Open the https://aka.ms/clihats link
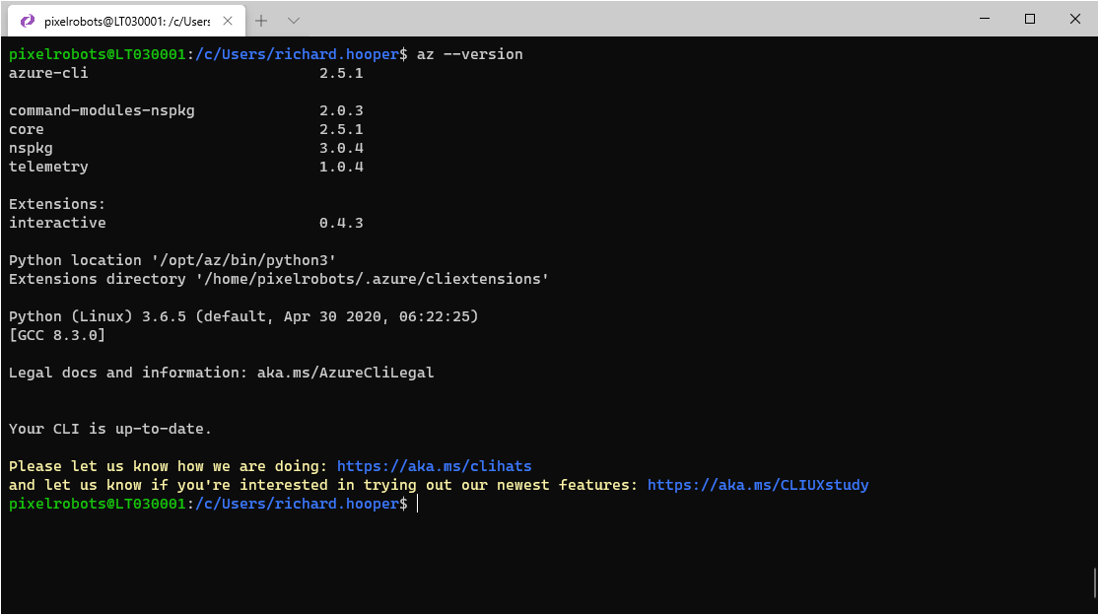The image size is (1099, 615). [434, 466]
